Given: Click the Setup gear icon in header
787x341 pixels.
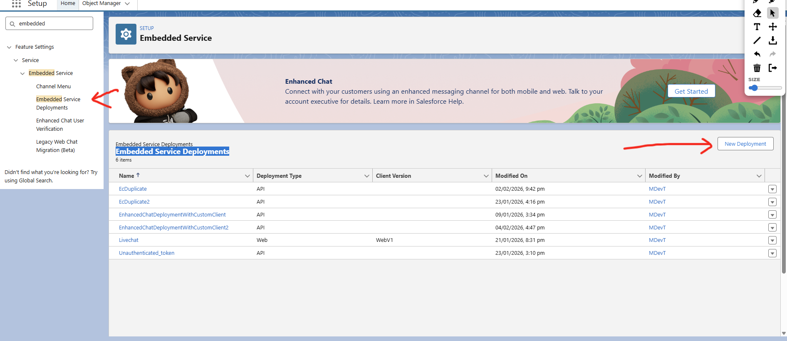Looking at the screenshot, I should click(126, 34).
